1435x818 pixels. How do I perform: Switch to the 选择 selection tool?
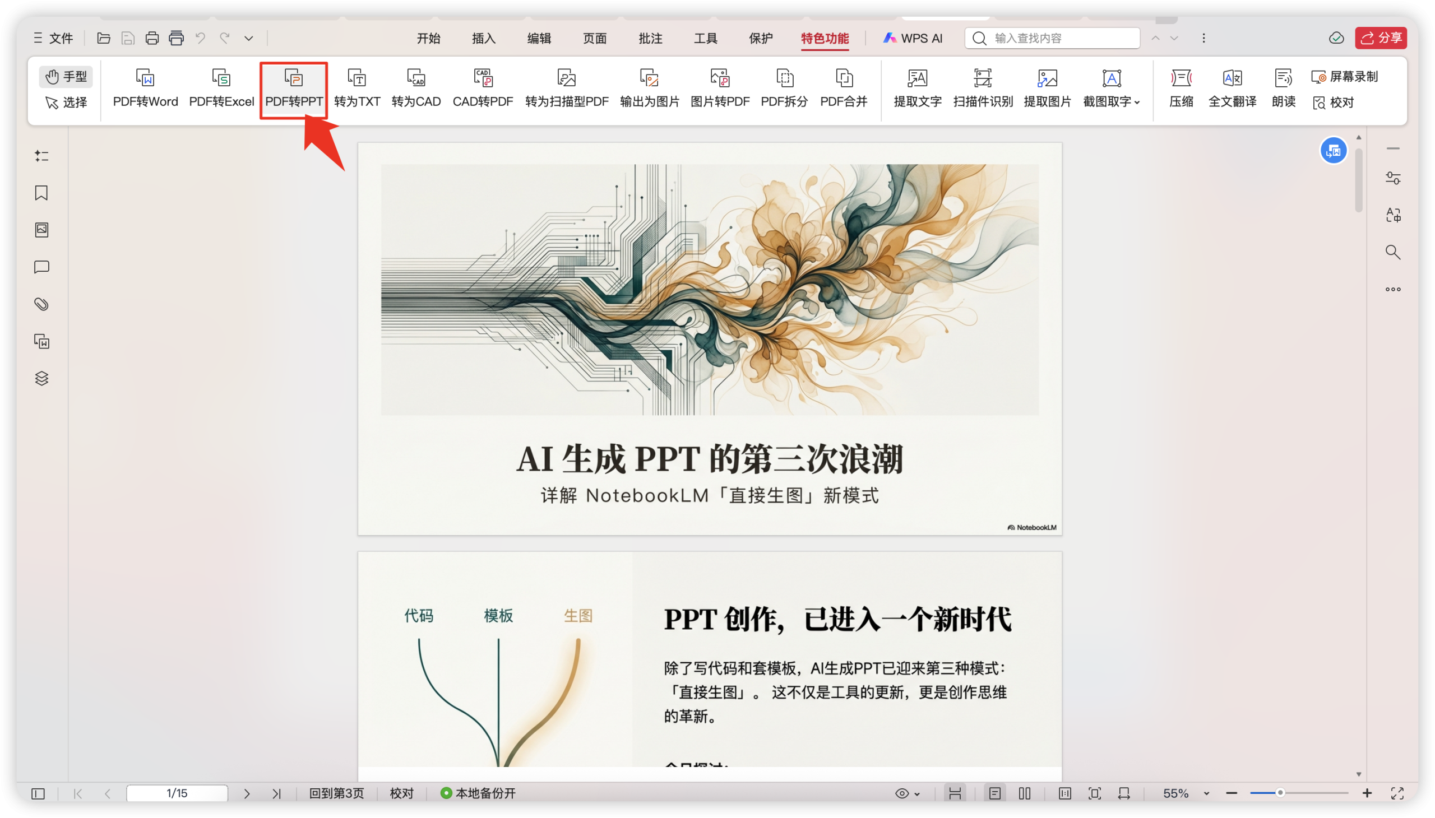pos(66,103)
